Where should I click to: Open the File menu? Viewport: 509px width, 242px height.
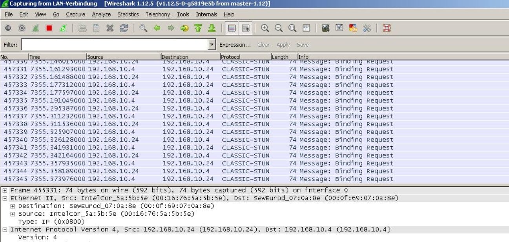click(9, 15)
